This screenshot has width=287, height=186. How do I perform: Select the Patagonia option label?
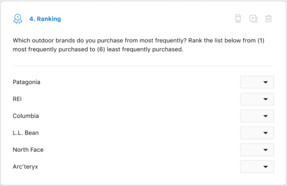(26, 82)
